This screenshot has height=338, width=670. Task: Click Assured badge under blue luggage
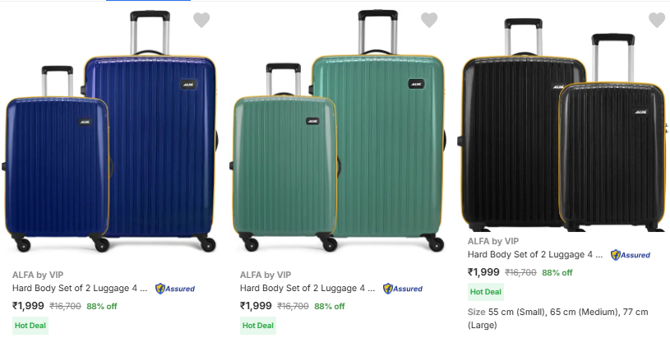(x=175, y=289)
